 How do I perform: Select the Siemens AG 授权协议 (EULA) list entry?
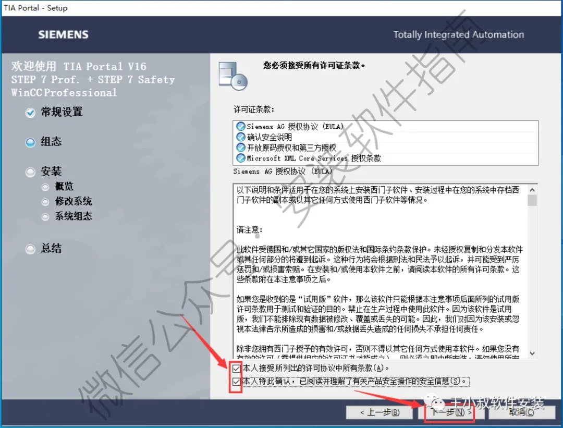coord(386,126)
